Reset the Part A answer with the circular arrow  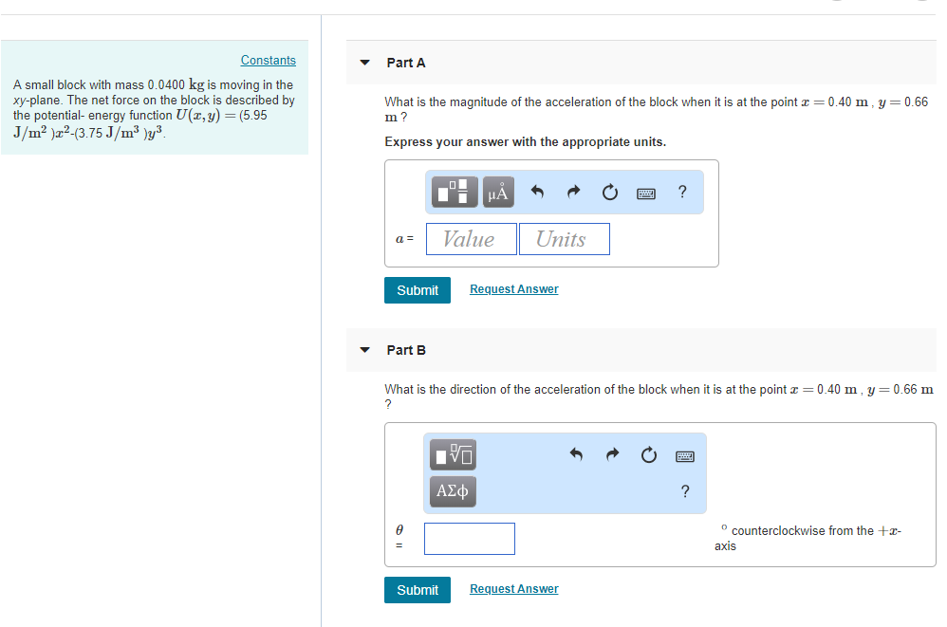(608, 193)
